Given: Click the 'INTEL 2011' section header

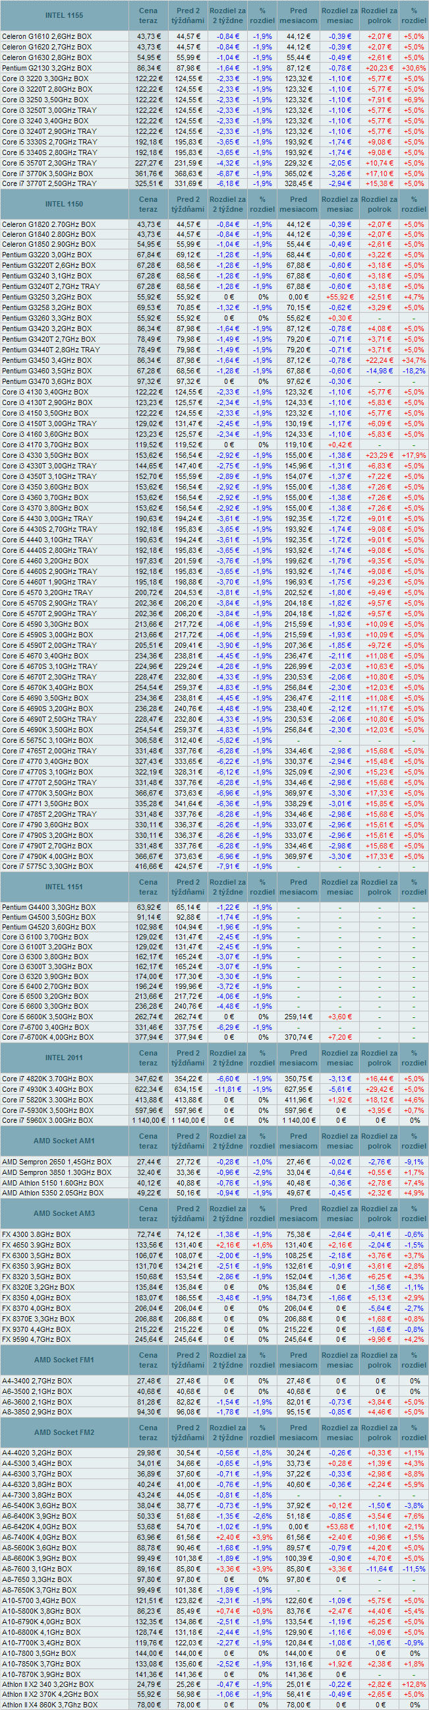Looking at the screenshot, I should 65,1058.
